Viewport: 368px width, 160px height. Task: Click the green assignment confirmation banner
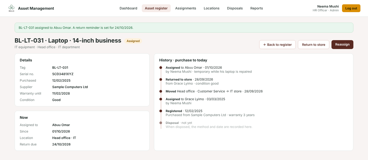[x=184, y=28]
